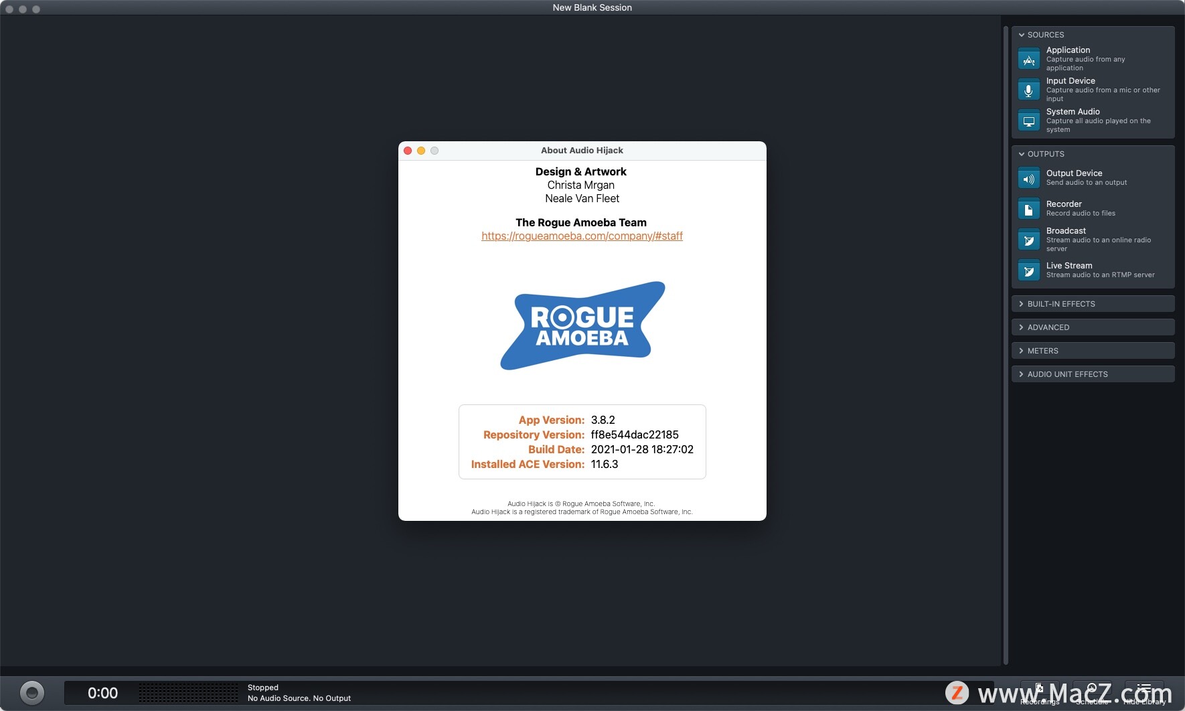
Task: Click the Stopped status text
Action: pos(263,688)
